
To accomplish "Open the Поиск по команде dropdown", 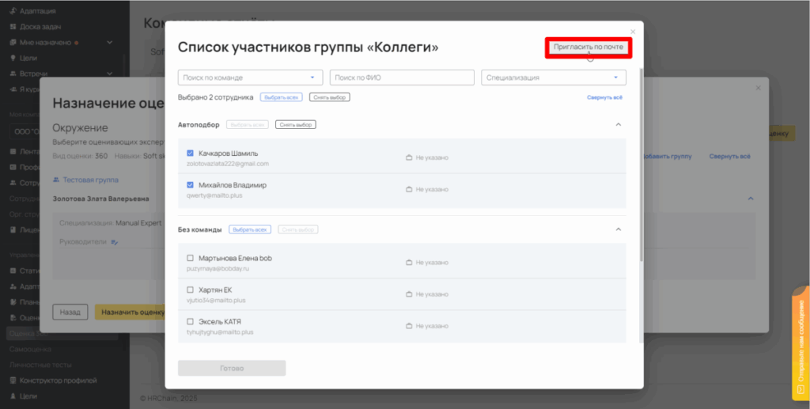I will coord(251,78).
